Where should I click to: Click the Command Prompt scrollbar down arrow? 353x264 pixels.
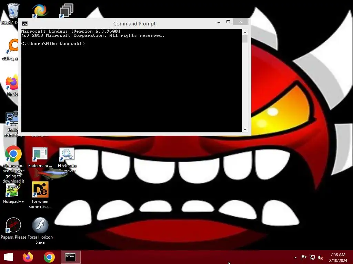tap(245, 130)
